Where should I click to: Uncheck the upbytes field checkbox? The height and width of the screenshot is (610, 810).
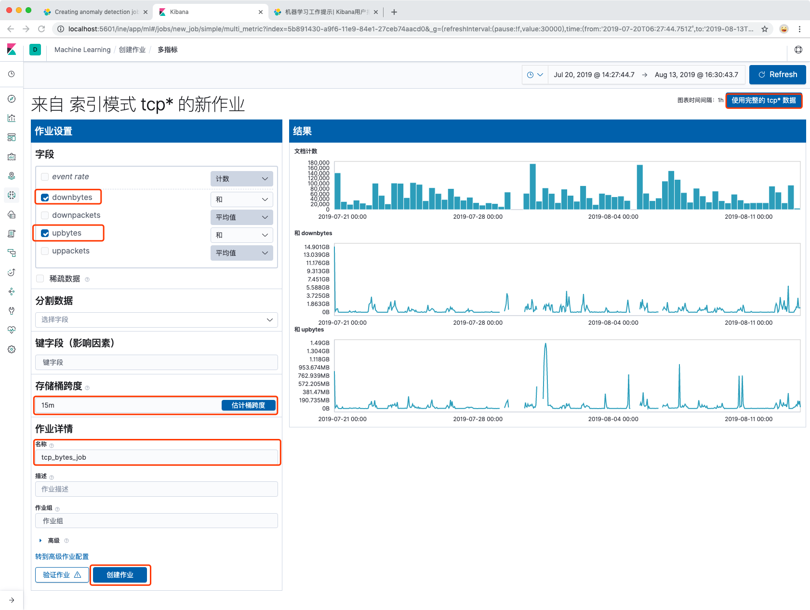[x=45, y=233]
